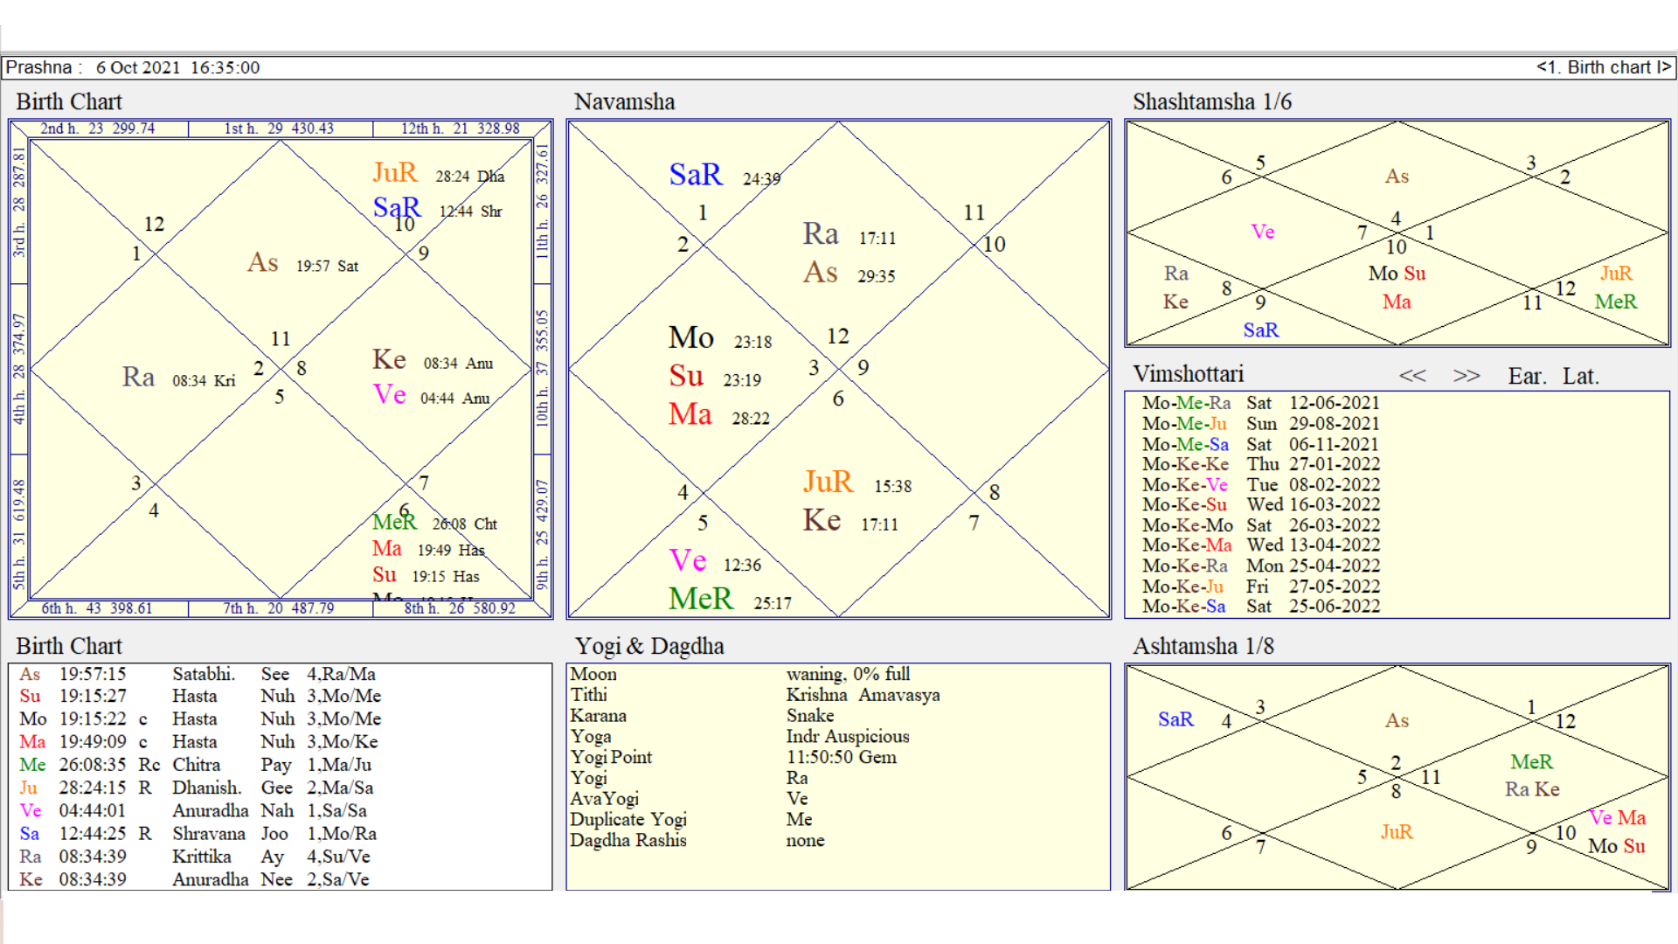Select the 'Mo-Ke-Ve' dasha period row
The height and width of the screenshot is (944, 1678).
tap(1188, 484)
